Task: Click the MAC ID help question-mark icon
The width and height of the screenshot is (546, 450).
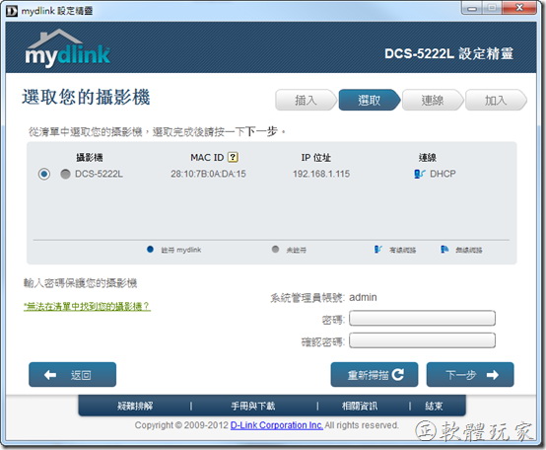Action: (233, 157)
